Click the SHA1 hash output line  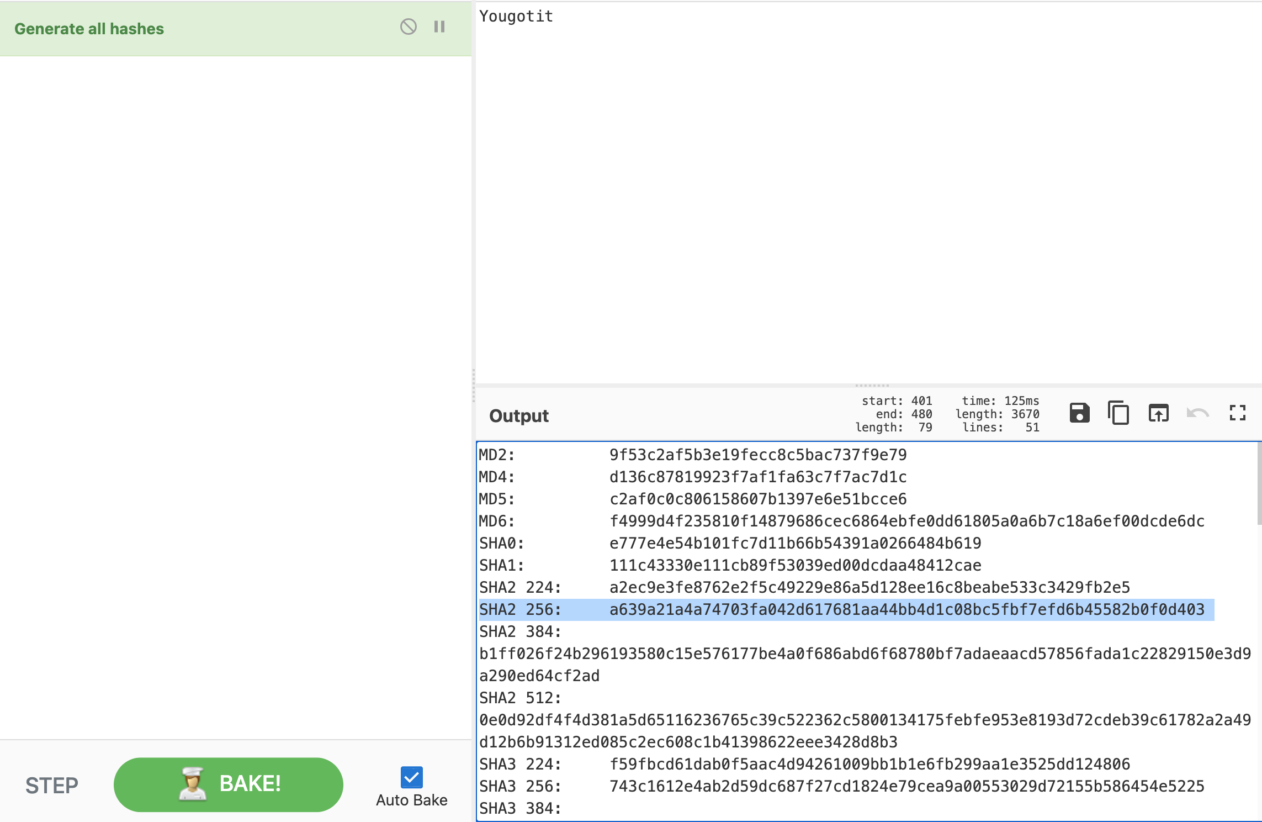pos(794,566)
